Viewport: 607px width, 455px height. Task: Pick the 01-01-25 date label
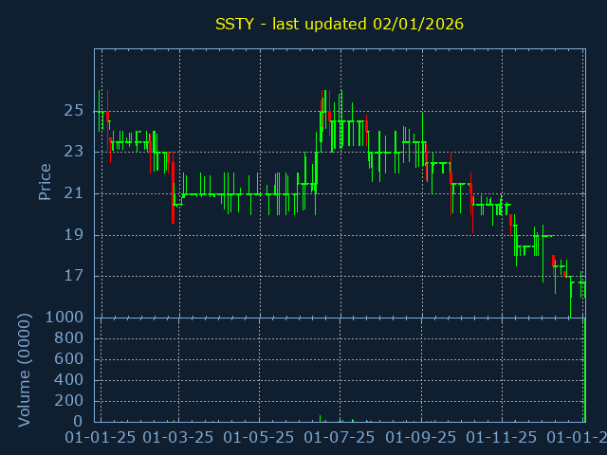(x=99, y=438)
